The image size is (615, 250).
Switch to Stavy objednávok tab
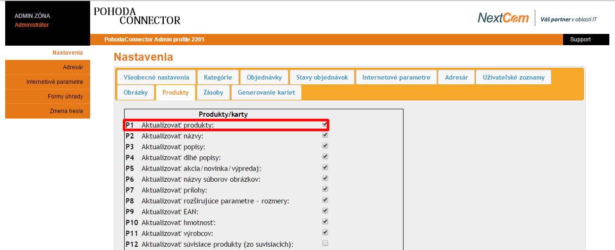(322, 77)
